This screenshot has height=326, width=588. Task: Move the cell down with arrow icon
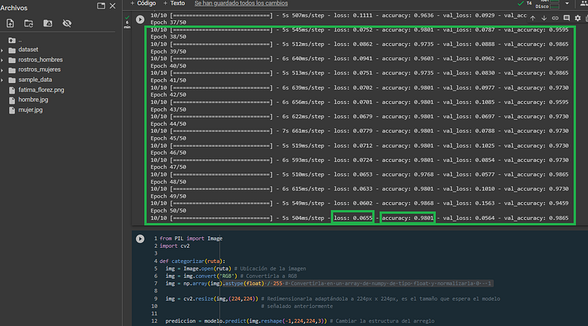point(543,18)
